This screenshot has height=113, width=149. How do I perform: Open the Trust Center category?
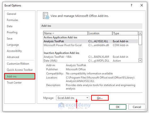coord(14,83)
